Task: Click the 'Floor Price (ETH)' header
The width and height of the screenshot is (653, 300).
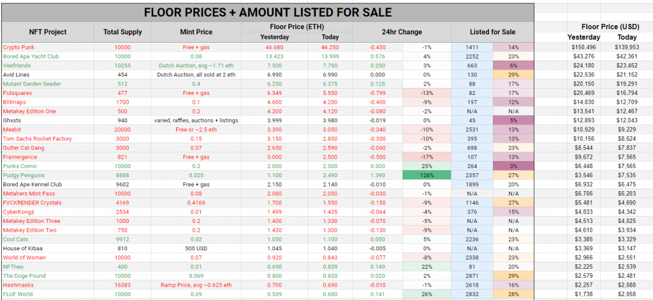Action: coord(297,27)
